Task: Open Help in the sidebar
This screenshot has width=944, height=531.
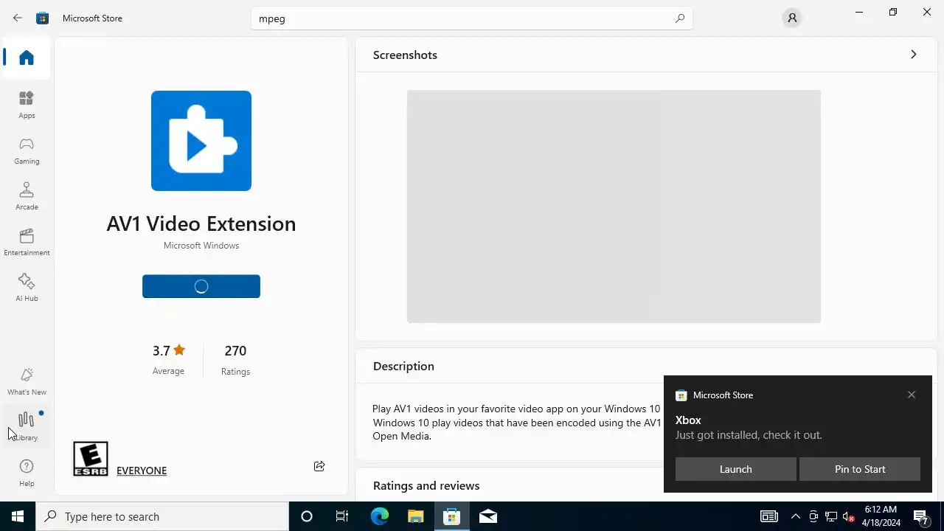Action: point(27,473)
